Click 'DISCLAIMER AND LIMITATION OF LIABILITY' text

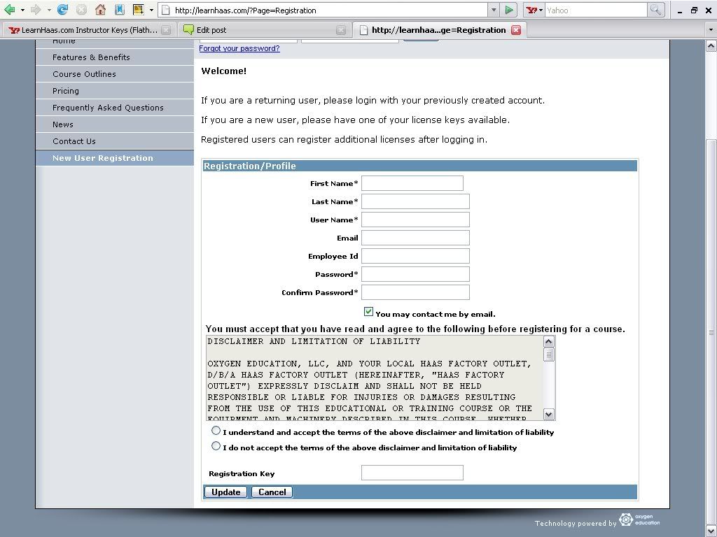pos(314,341)
